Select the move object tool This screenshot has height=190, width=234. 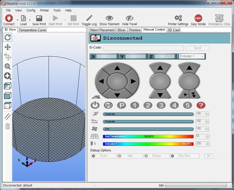[8, 57]
